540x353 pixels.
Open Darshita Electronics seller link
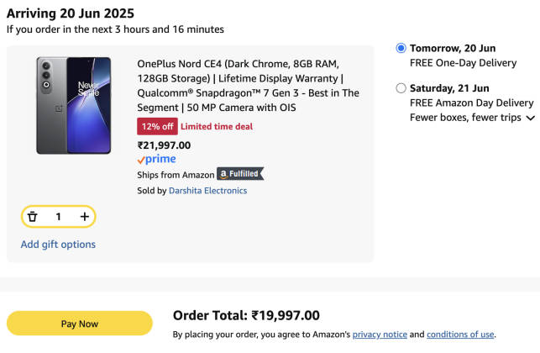point(207,191)
